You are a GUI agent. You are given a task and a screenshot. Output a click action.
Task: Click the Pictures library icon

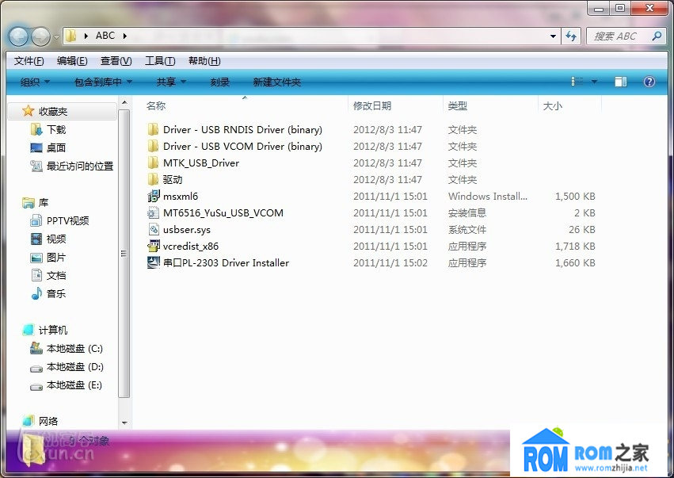point(36,258)
